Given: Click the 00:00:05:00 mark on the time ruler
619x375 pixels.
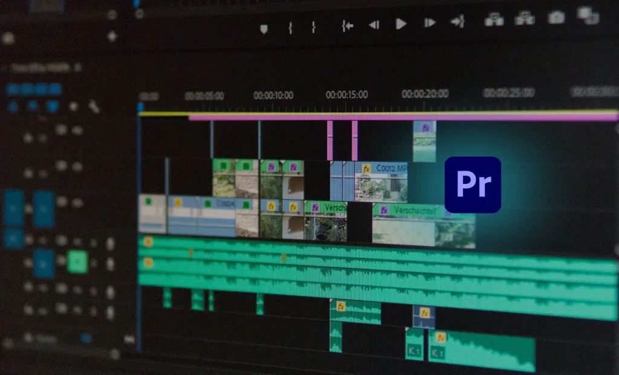Looking at the screenshot, I should click(204, 96).
